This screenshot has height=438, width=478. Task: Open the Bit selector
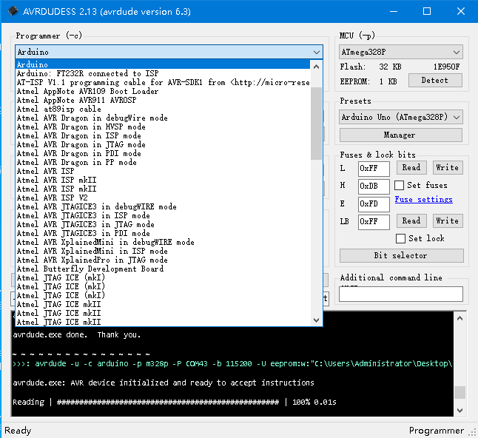click(401, 255)
